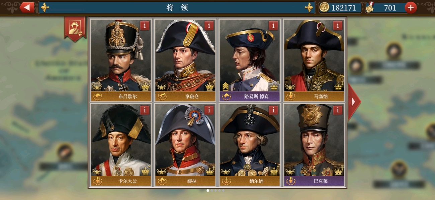Open info for general 布吕歇尔
The height and width of the screenshot is (200, 435).
(x=145, y=26)
